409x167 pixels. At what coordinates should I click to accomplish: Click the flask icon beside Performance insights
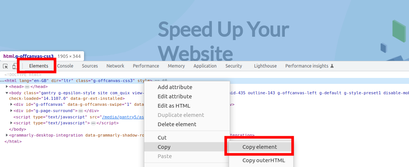[332, 66]
